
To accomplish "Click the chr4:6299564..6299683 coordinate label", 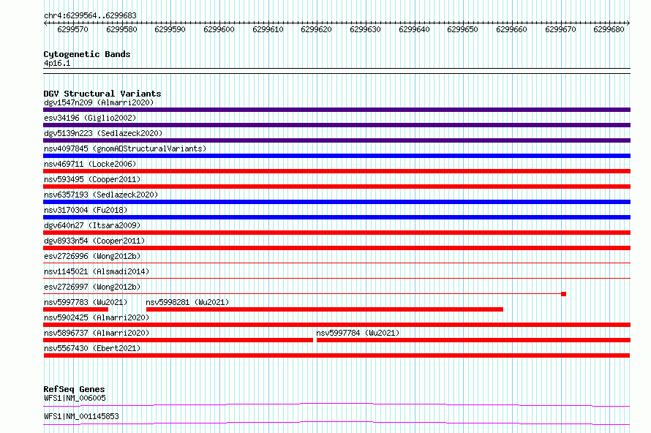I will pyautogui.click(x=90, y=15).
